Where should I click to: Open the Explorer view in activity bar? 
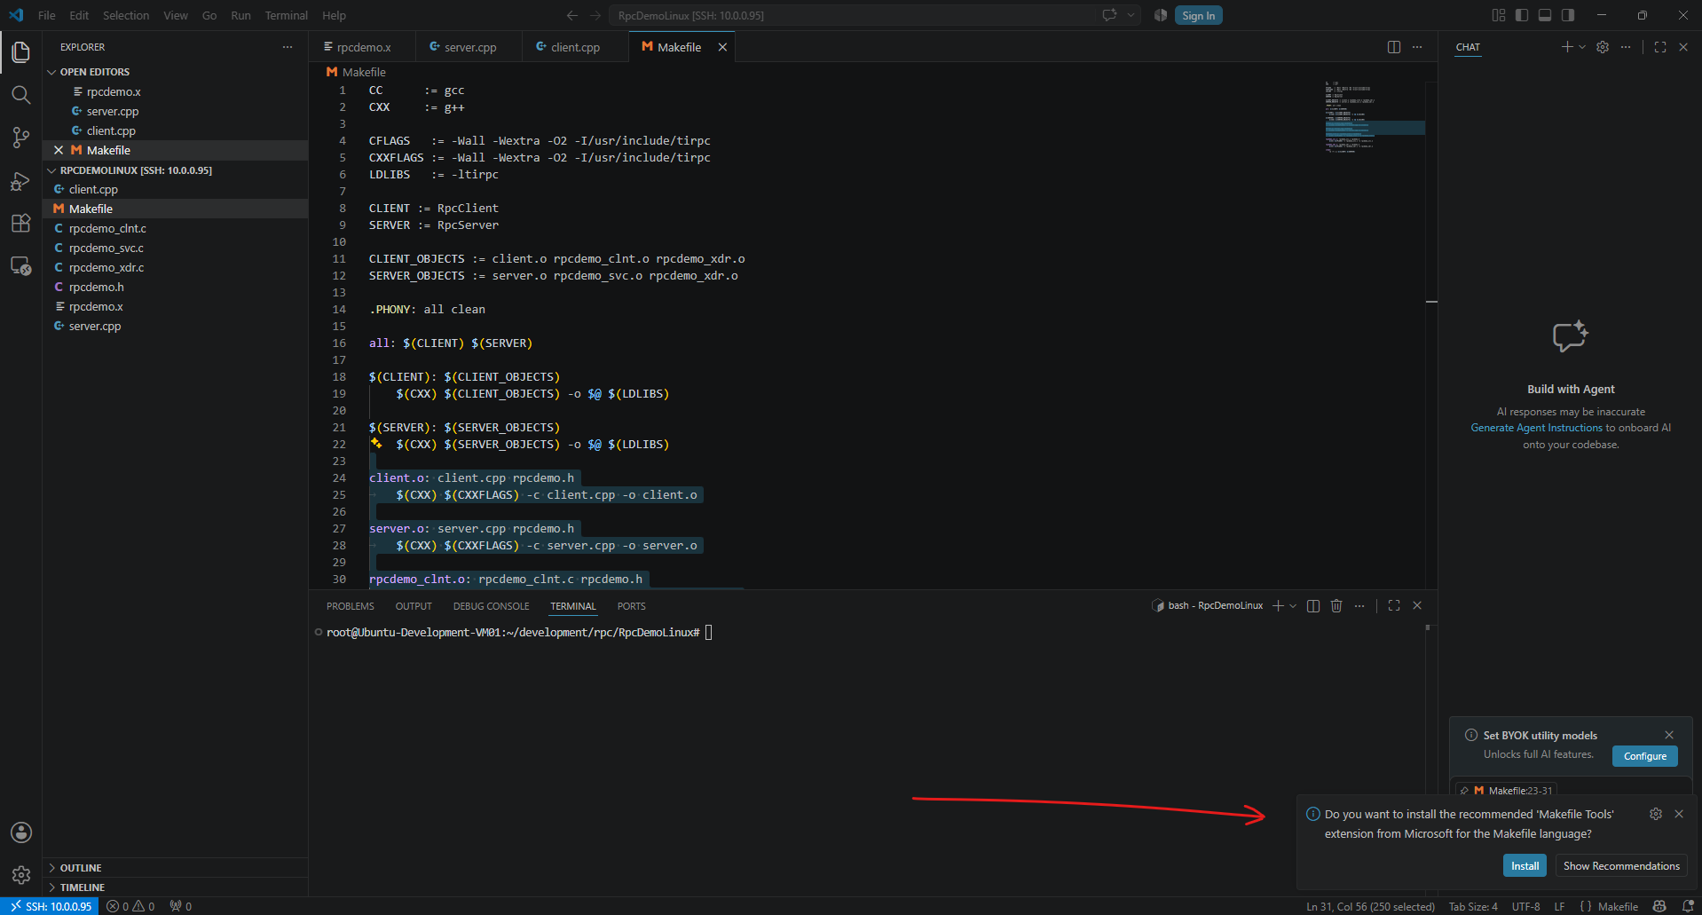coord(21,52)
